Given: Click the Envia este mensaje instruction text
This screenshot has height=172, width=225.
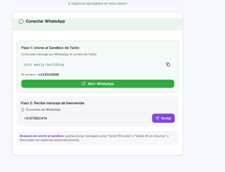Looking at the screenshot, I should (x=59, y=54).
